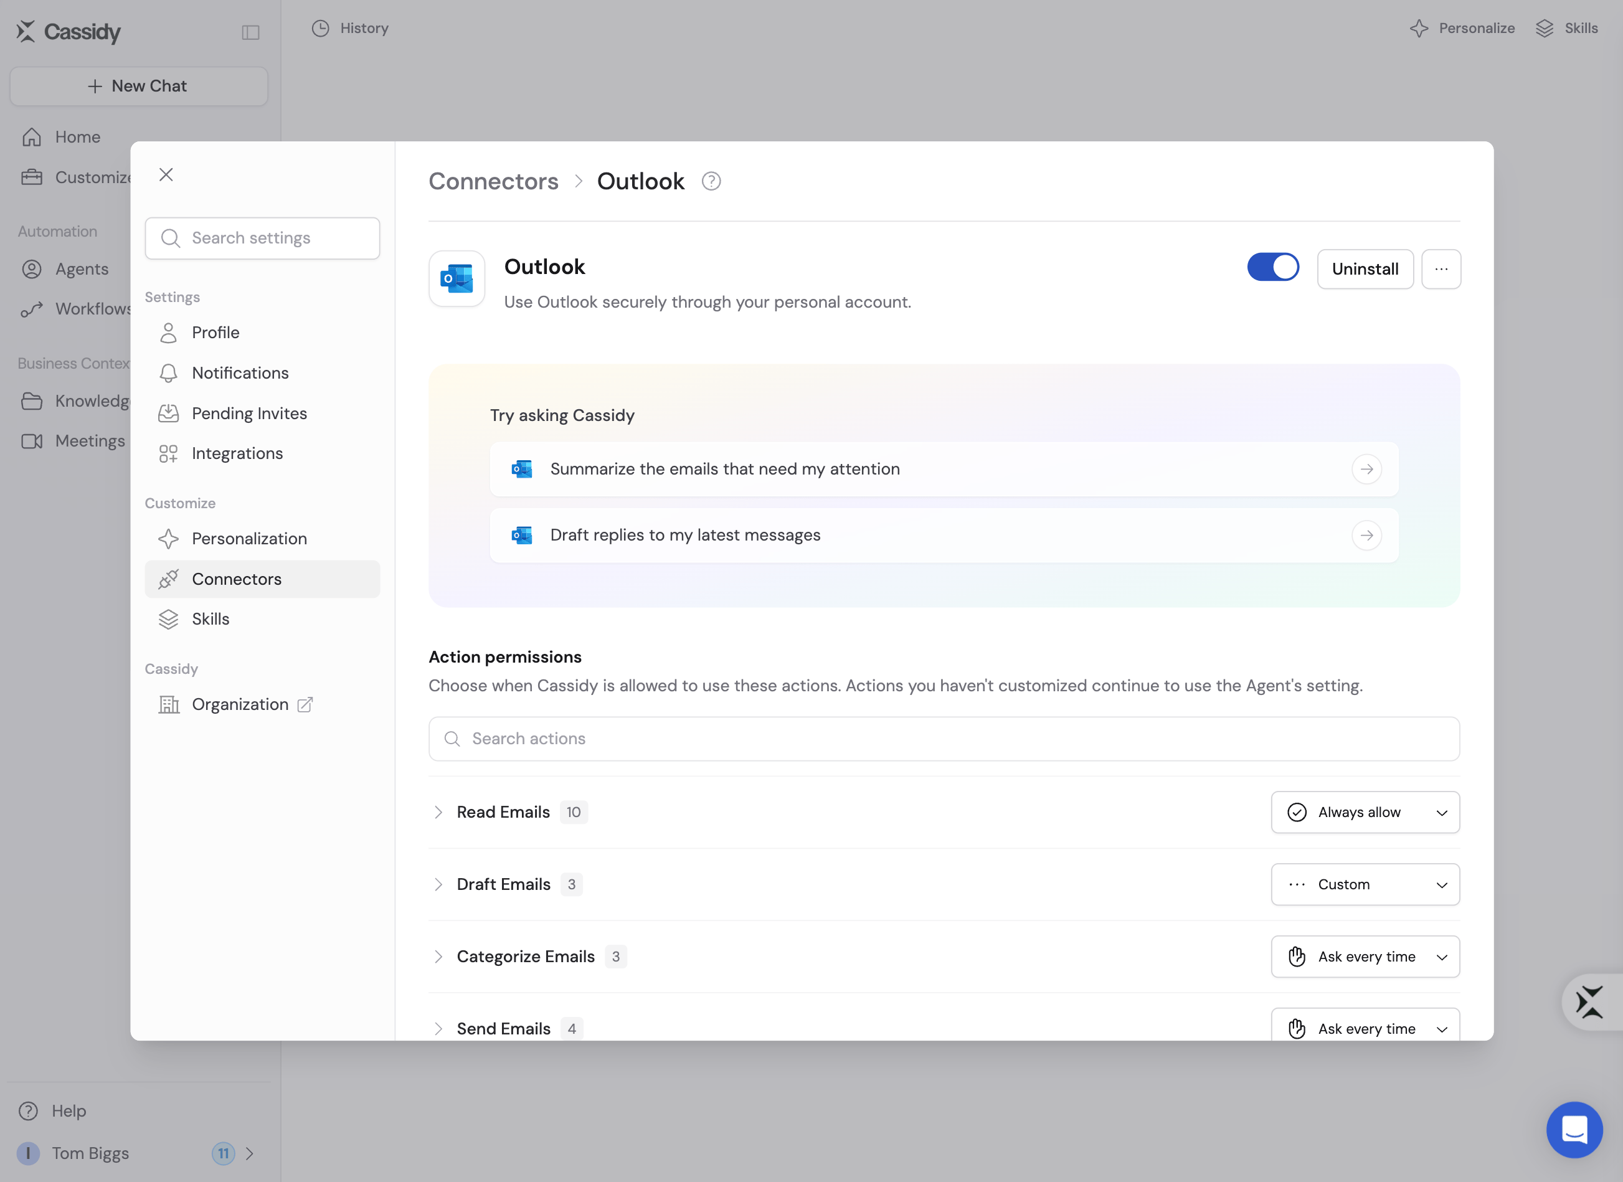
Task: Open Skills in the top bar
Action: coord(1566,28)
